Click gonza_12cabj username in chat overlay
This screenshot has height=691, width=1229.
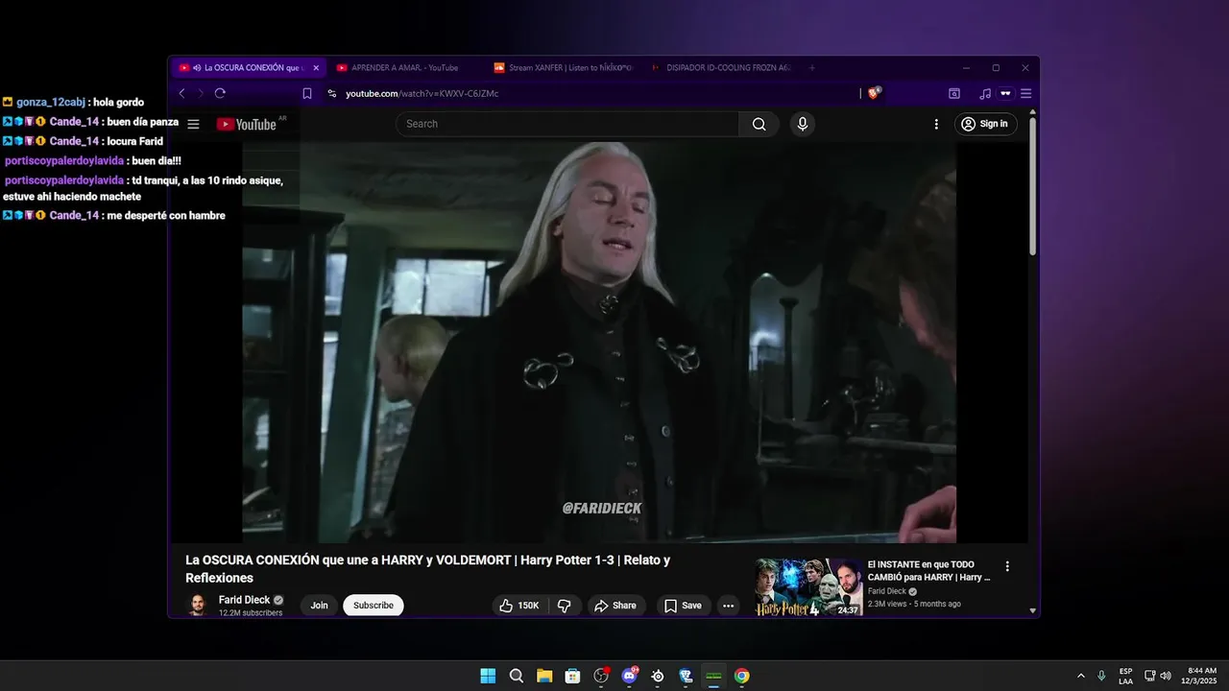click(x=51, y=102)
